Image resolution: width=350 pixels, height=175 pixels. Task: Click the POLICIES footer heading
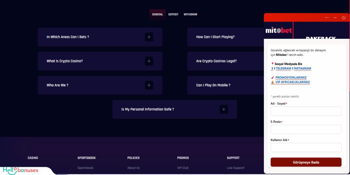pos(134,158)
